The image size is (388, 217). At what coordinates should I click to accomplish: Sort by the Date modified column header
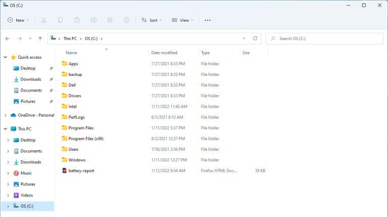tap(164, 53)
